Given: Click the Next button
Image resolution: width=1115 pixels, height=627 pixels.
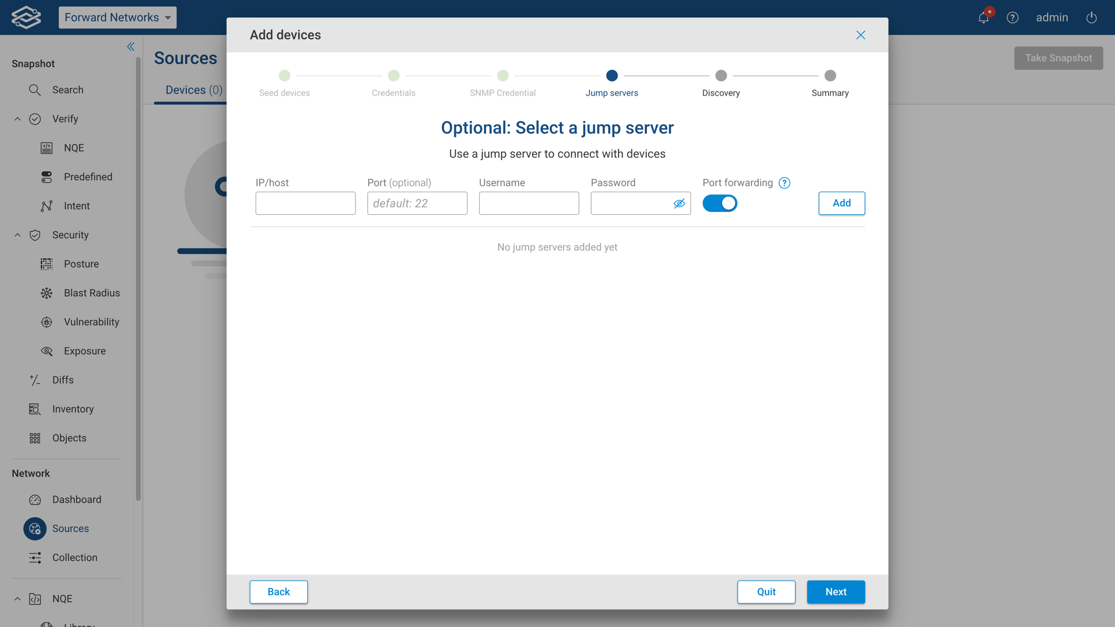Looking at the screenshot, I should coord(836,592).
